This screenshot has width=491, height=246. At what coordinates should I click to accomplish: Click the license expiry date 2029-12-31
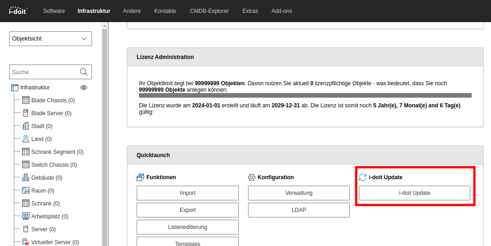click(x=286, y=105)
